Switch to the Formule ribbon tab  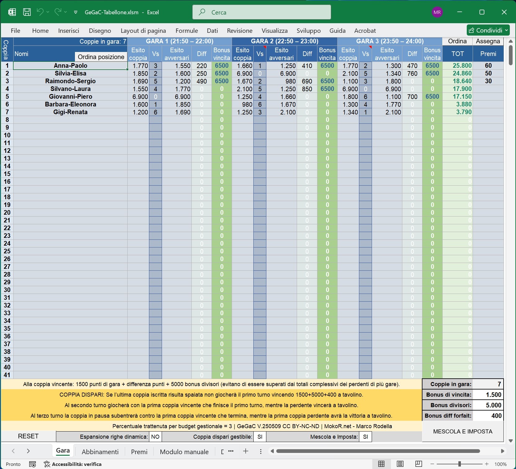[186, 31]
